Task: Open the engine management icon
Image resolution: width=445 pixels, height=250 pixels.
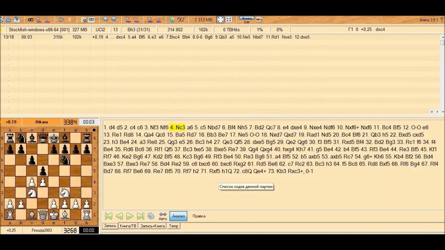Action: pos(91,20)
